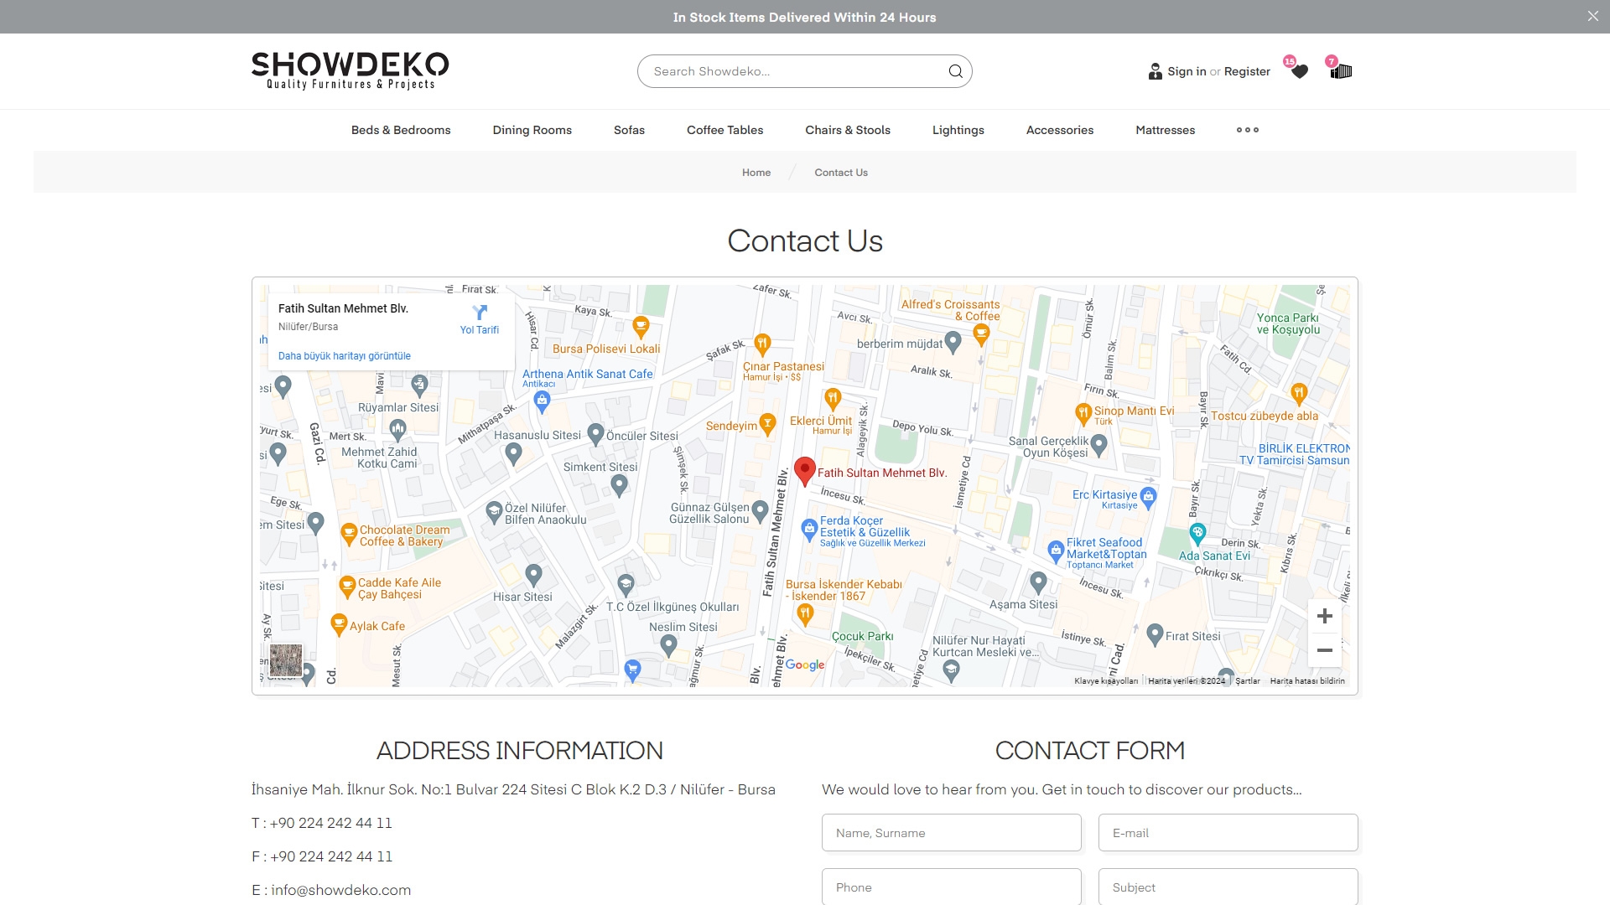Zoom in on the map
This screenshot has height=905, width=1610.
tap(1324, 616)
